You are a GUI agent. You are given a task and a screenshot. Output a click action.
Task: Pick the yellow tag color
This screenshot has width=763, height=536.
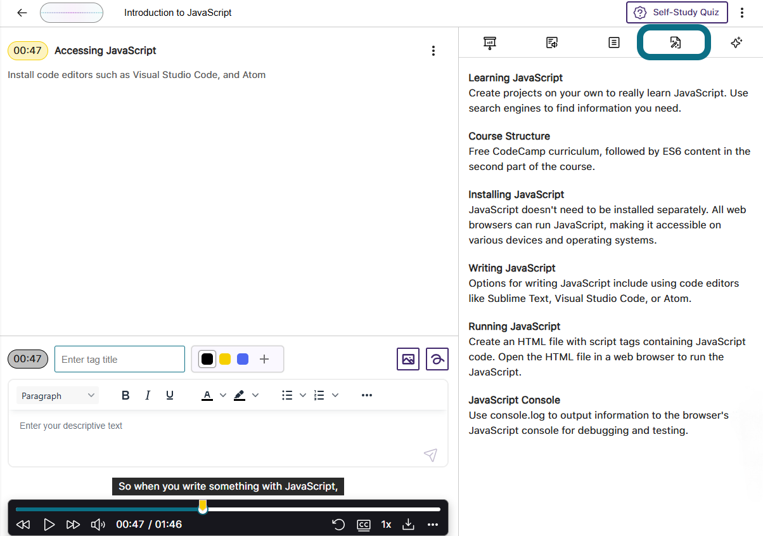click(x=225, y=359)
